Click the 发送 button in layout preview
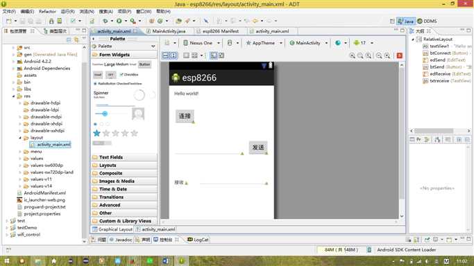 (258, 147)
